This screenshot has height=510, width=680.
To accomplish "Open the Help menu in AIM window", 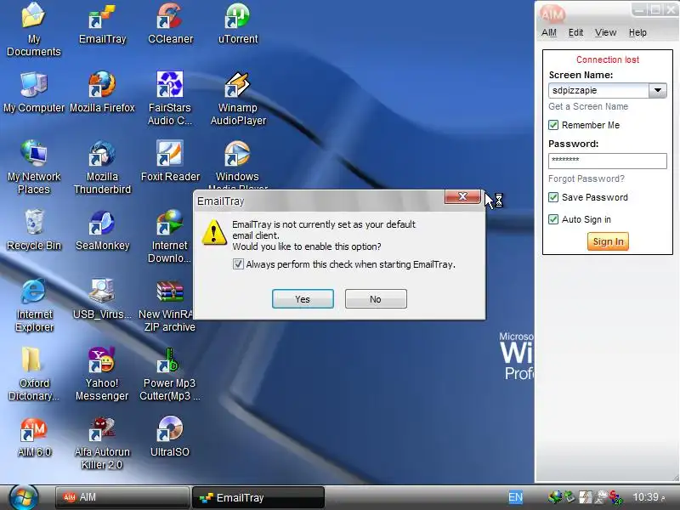I will click(637, 32).
